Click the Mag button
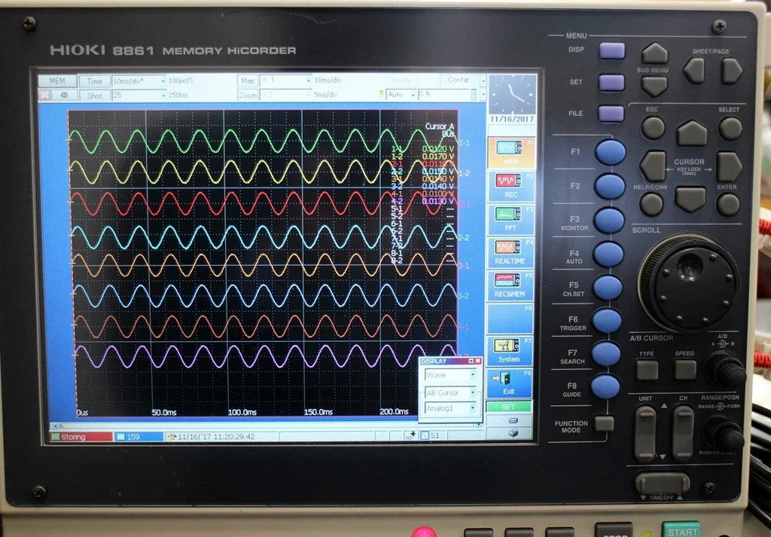Viewport: 771px width, 537px height. point(247,81)
